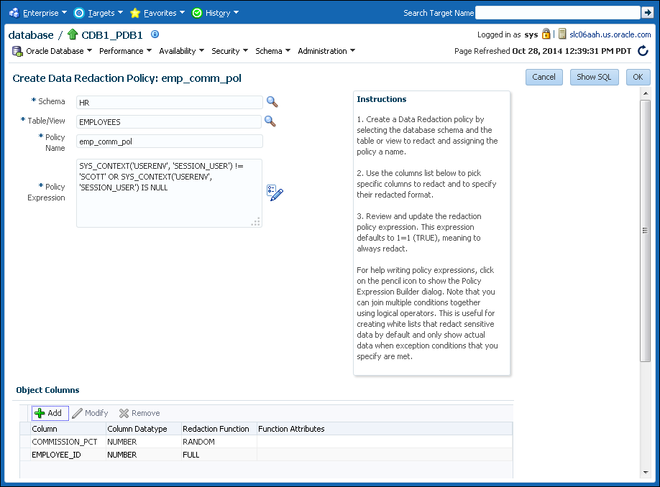The width and height of the screenshot is (660, 487).
Task: Click the scrollbar up arrow
Action: pyautogui.click(x=645, y=93)
